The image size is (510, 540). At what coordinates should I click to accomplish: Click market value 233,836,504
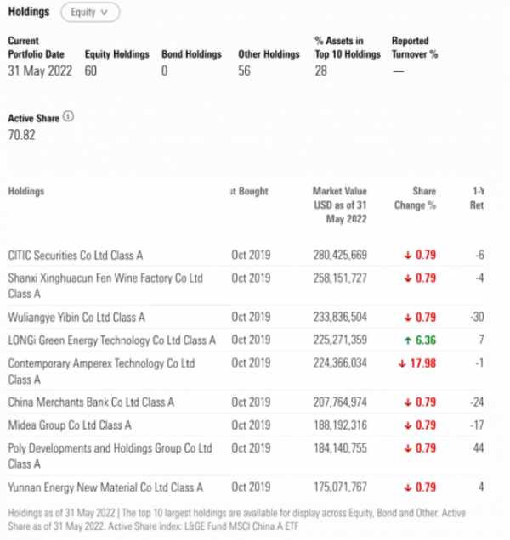pos(340,318)
